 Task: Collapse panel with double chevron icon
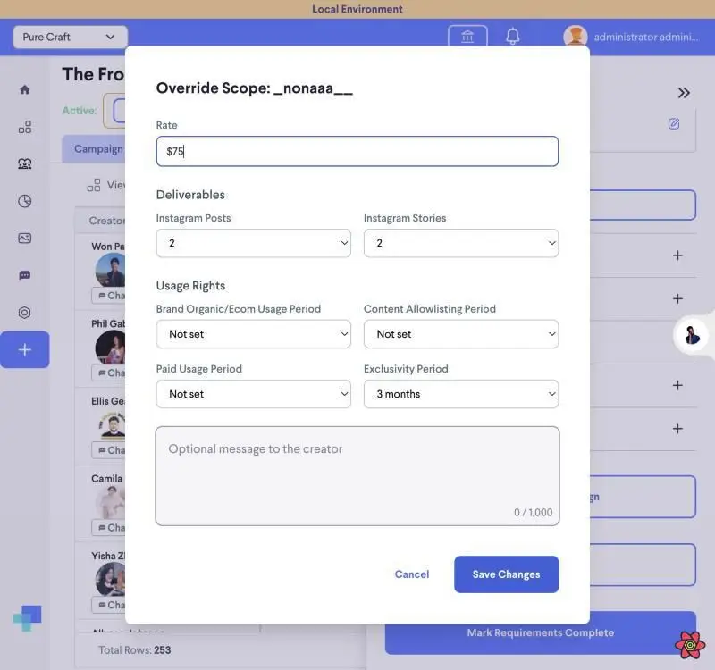[x=684, y=93]
